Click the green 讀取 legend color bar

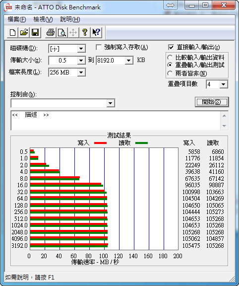tap(141, 143)
